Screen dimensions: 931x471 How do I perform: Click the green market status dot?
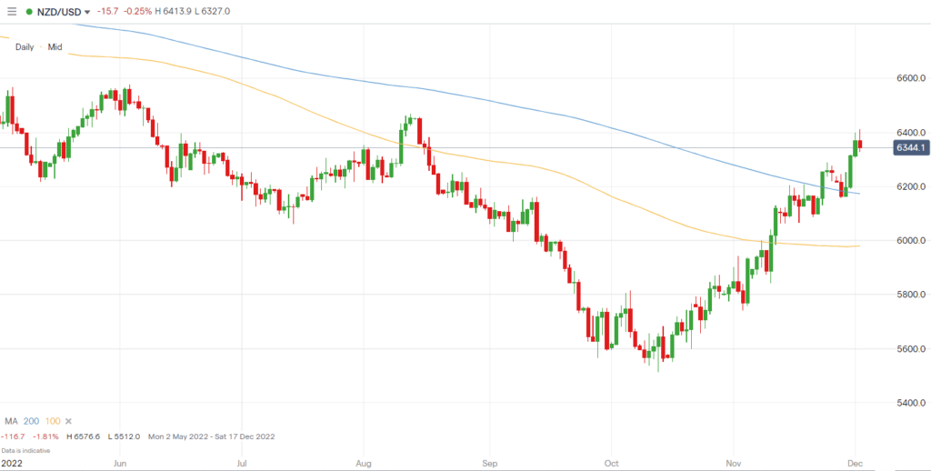click(29, 11)
